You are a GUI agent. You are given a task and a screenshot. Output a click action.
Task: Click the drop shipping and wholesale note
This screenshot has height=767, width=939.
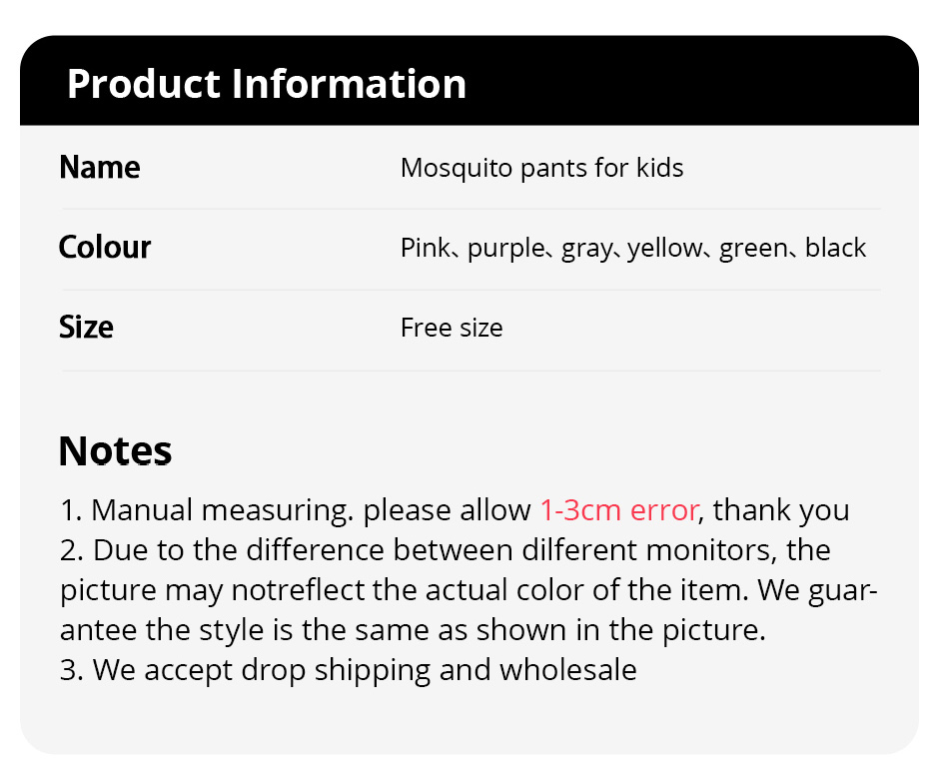coord(348,670)
